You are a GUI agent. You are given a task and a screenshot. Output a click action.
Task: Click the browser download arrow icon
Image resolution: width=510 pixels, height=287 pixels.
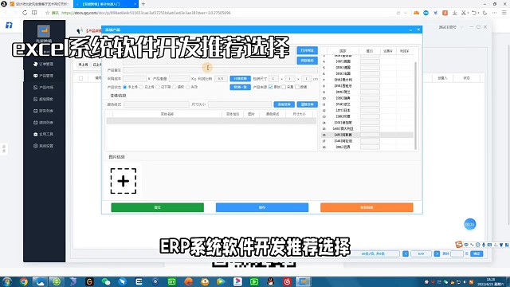455,13
